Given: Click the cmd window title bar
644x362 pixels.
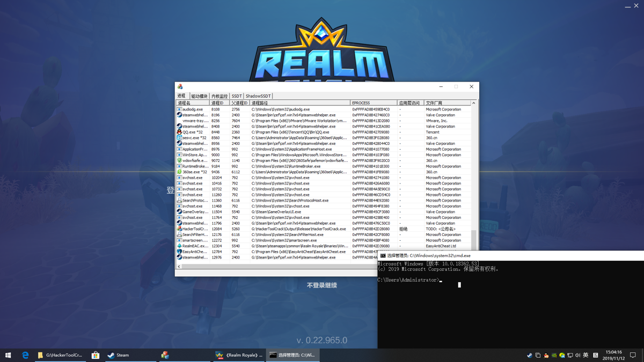Looking at the screenshot, I should click(x=510, y=256).
